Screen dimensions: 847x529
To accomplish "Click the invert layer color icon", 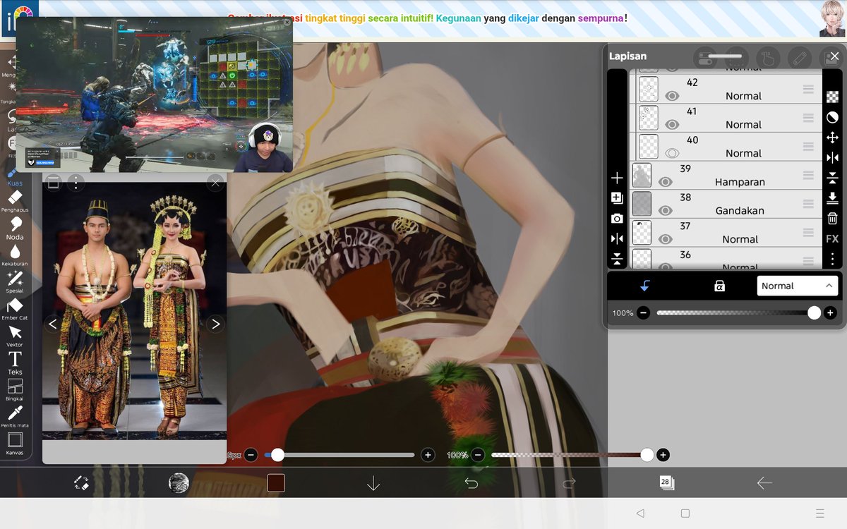I will coord(832,117).
